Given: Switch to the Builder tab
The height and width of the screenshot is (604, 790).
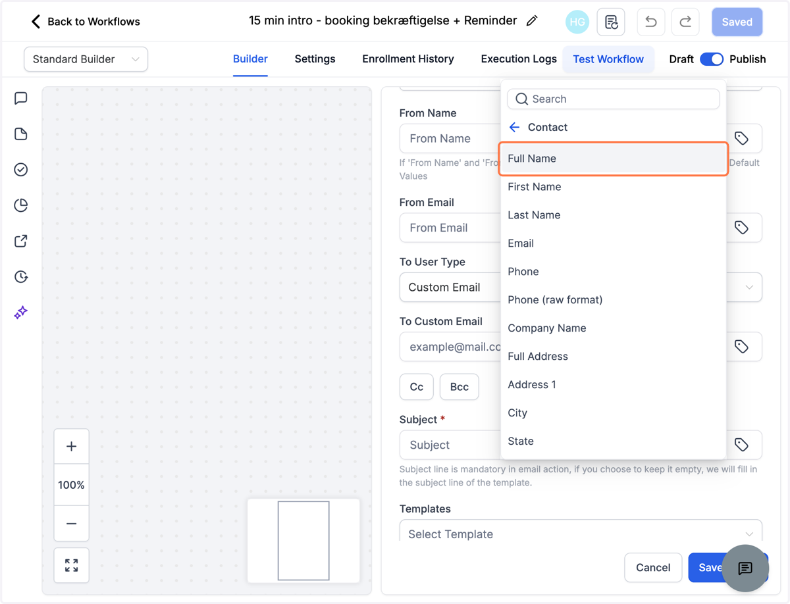Looking at the screenshot, I should tap(250, 59).
